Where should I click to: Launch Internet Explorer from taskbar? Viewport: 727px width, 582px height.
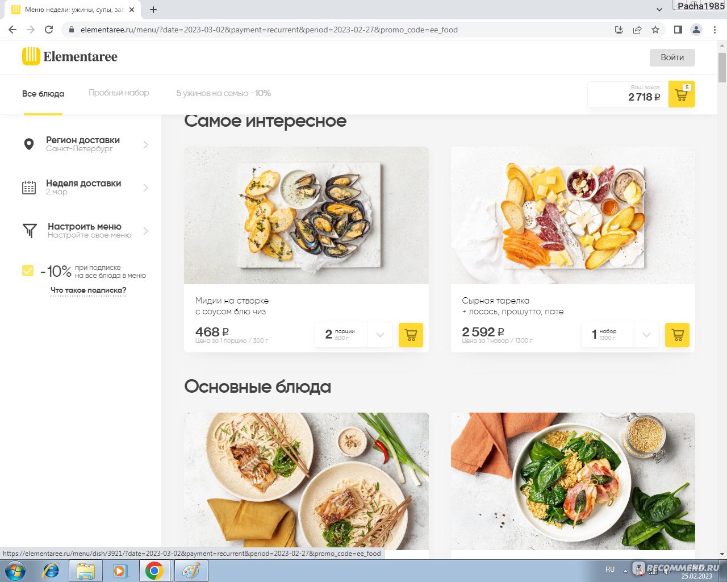click(51, 571)
